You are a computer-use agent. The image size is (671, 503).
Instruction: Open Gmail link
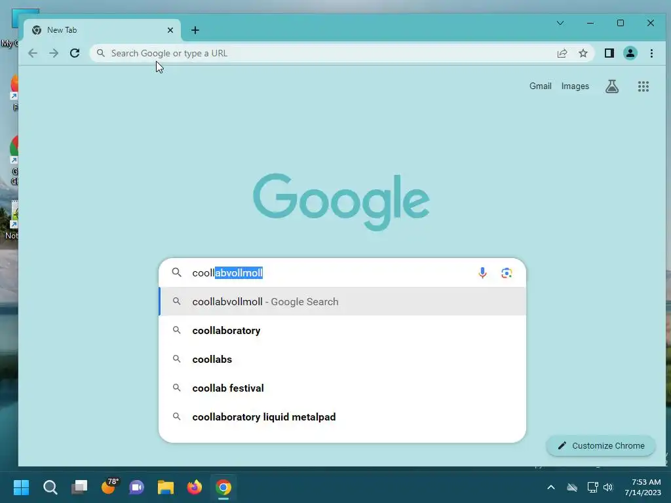coord(540,86)
